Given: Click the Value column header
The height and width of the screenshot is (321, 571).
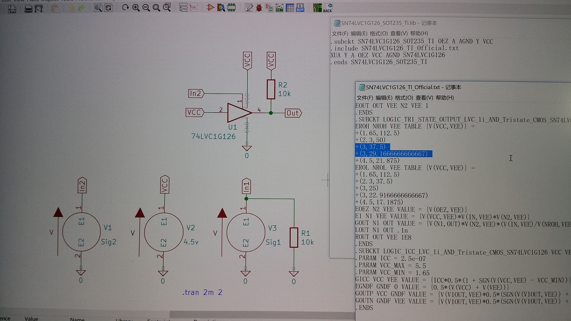Looking at the screenshot, I should 31,318.
